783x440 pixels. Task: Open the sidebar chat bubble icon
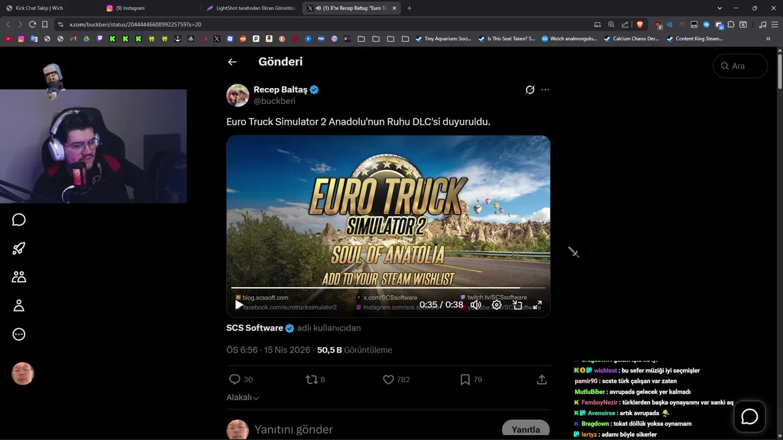click(19, 220)
